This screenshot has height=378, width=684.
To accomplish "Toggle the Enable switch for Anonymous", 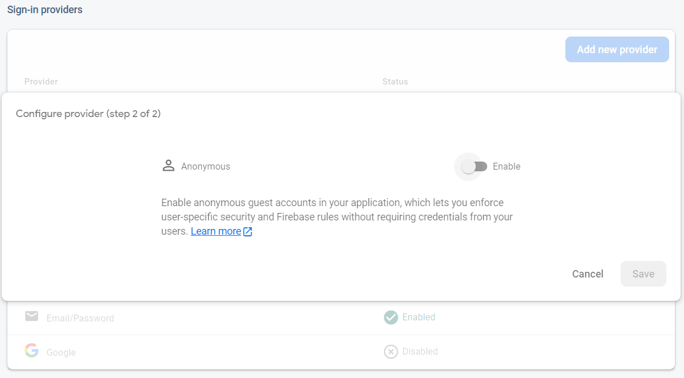I will (474, 167).
